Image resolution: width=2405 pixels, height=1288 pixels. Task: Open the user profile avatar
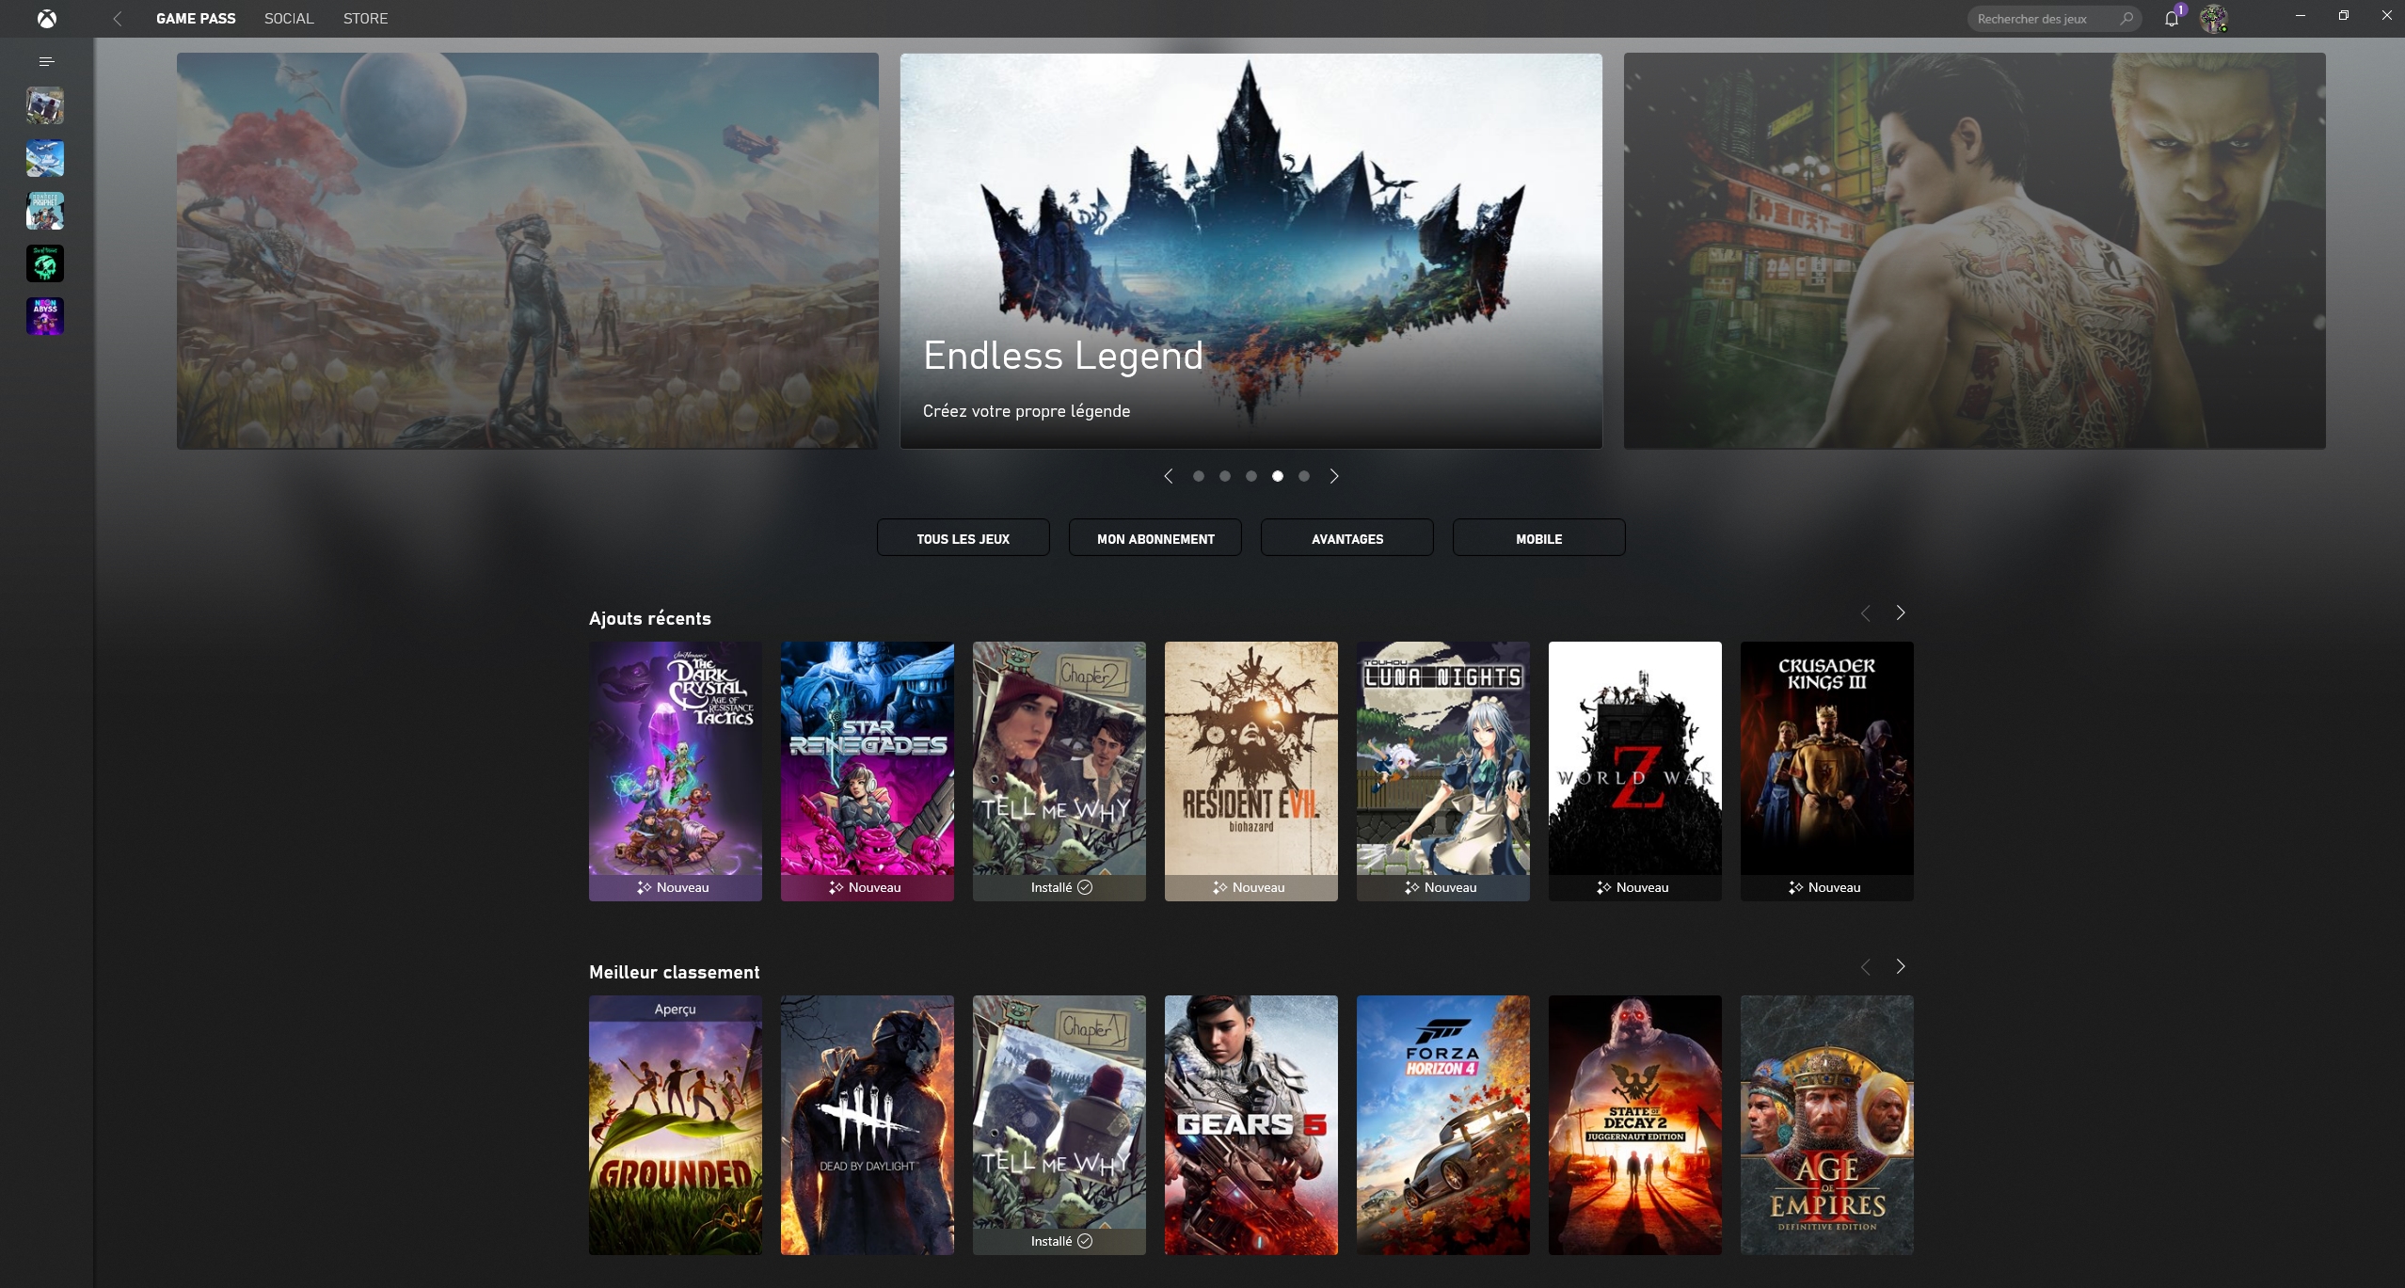point(2213,18)
